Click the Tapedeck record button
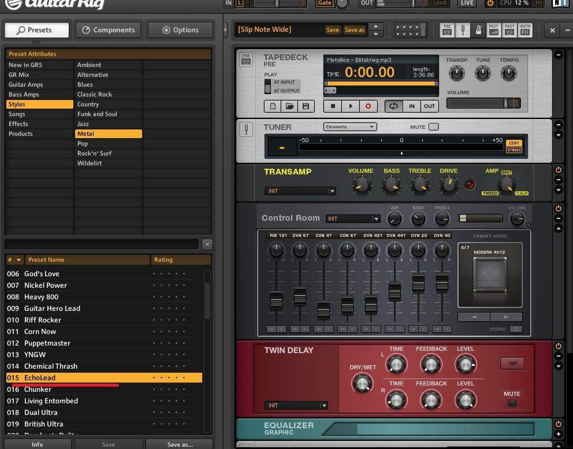Viewport: 573px width, 449px height. coord(368,106)
